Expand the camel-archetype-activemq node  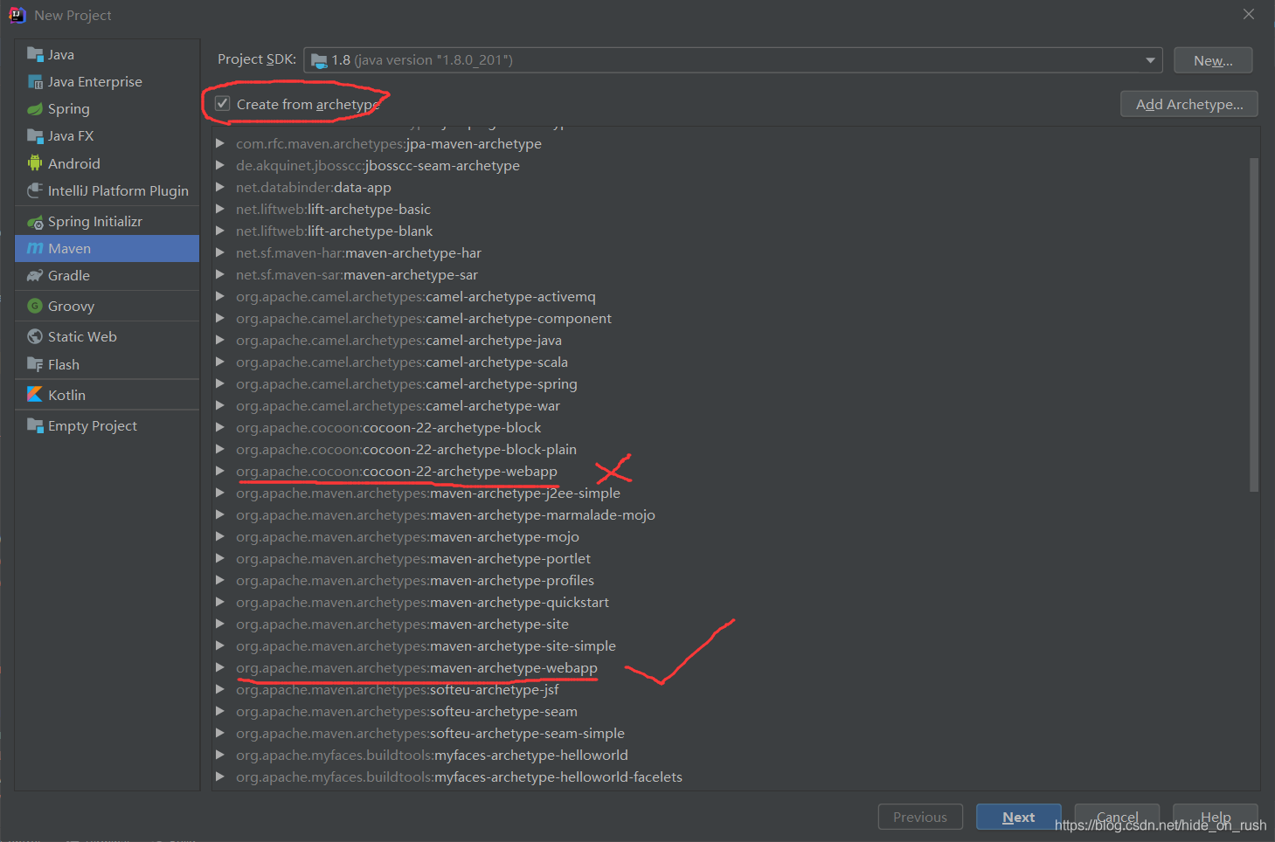pos(220,296)
